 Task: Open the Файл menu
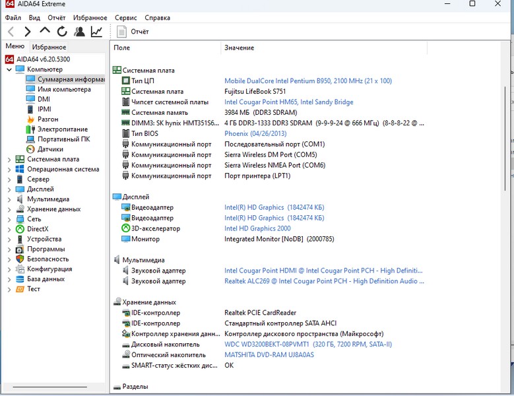[13, 18]
